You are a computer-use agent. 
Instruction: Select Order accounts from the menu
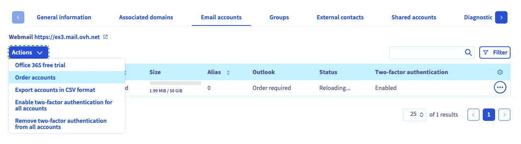pos(67,78)
